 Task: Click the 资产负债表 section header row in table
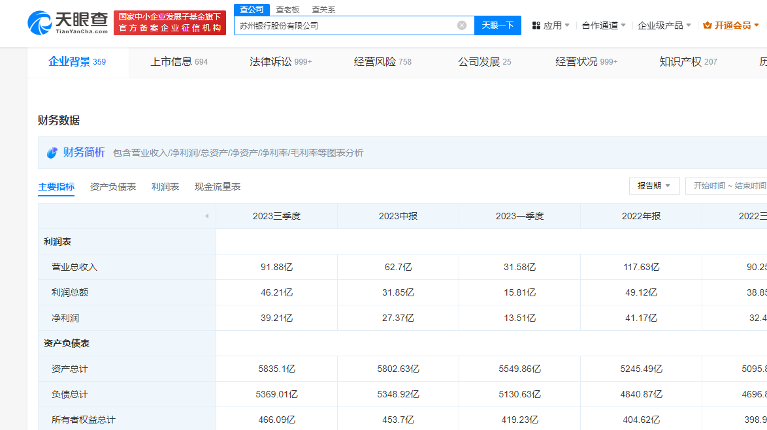tap(127, 343)
